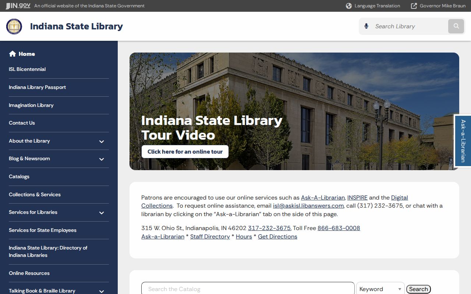Open the Get Directions link
This screenshot has height=294, width=471.
point(277,236)
